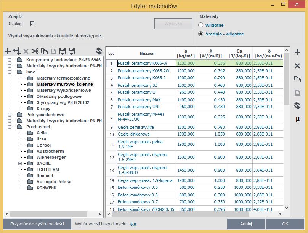
Task: Select row Beton komórkowy 0.6
Action: 195,195
